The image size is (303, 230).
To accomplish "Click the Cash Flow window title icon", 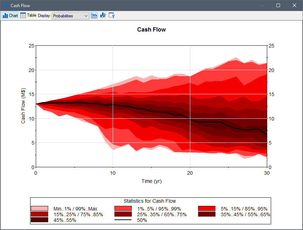I will (6, 6).
